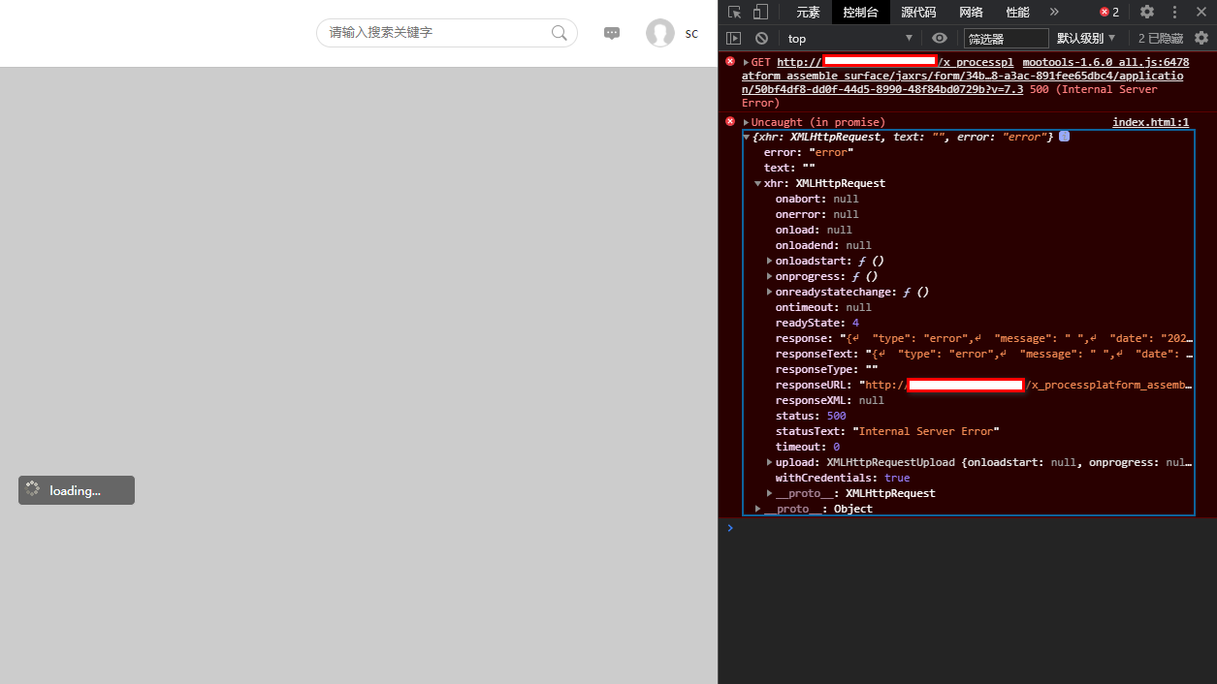1217x684 pixels.
Task: Clear the console with the ban icon
Action: pos(762,39)
